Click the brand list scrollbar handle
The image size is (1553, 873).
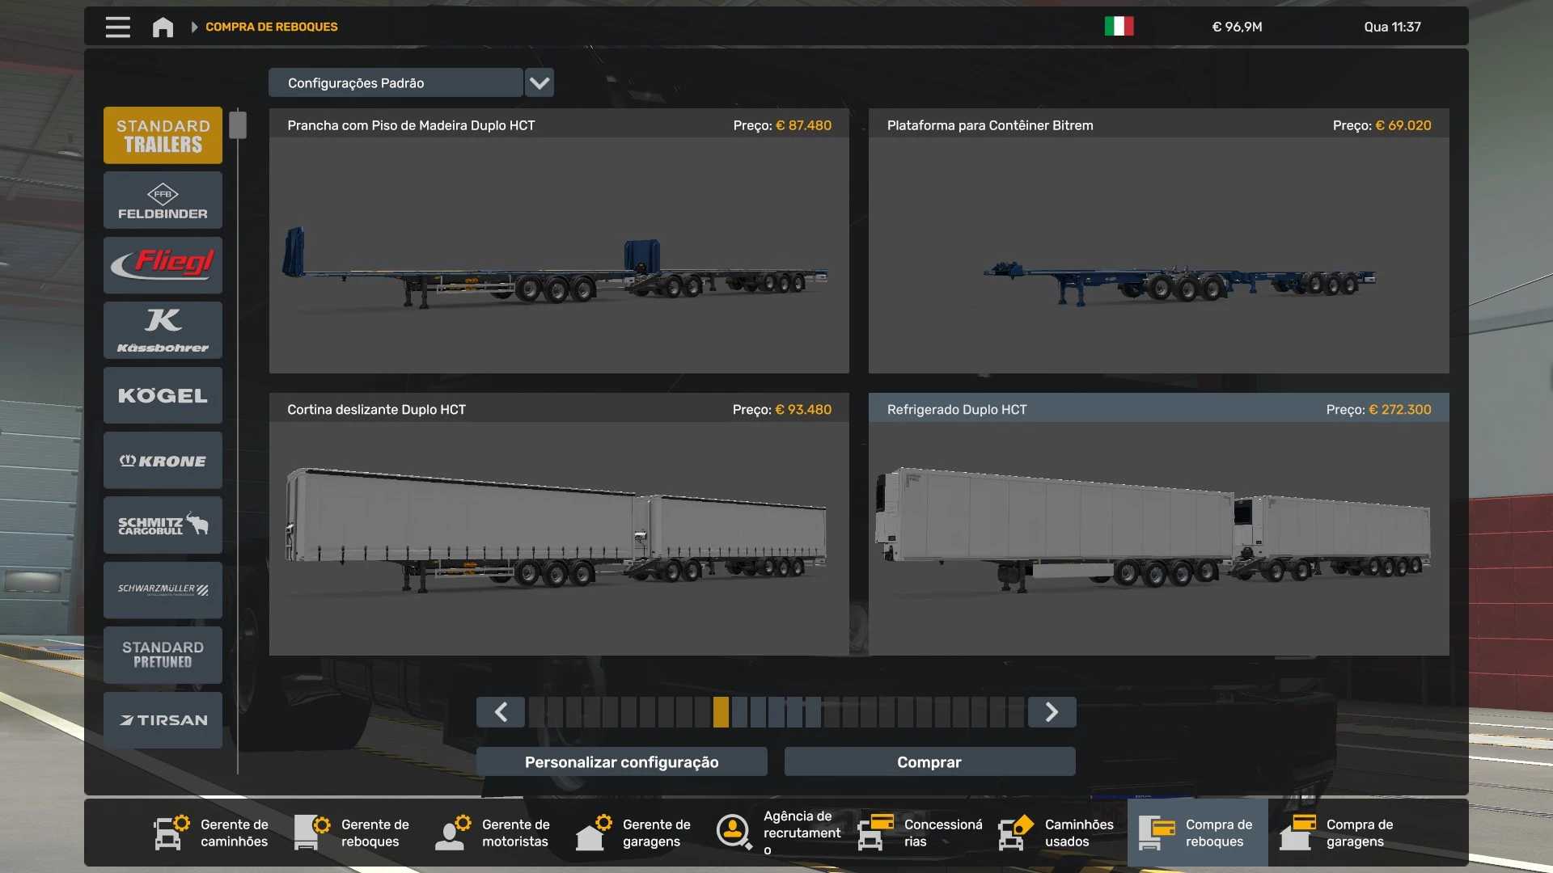point(238,125)
